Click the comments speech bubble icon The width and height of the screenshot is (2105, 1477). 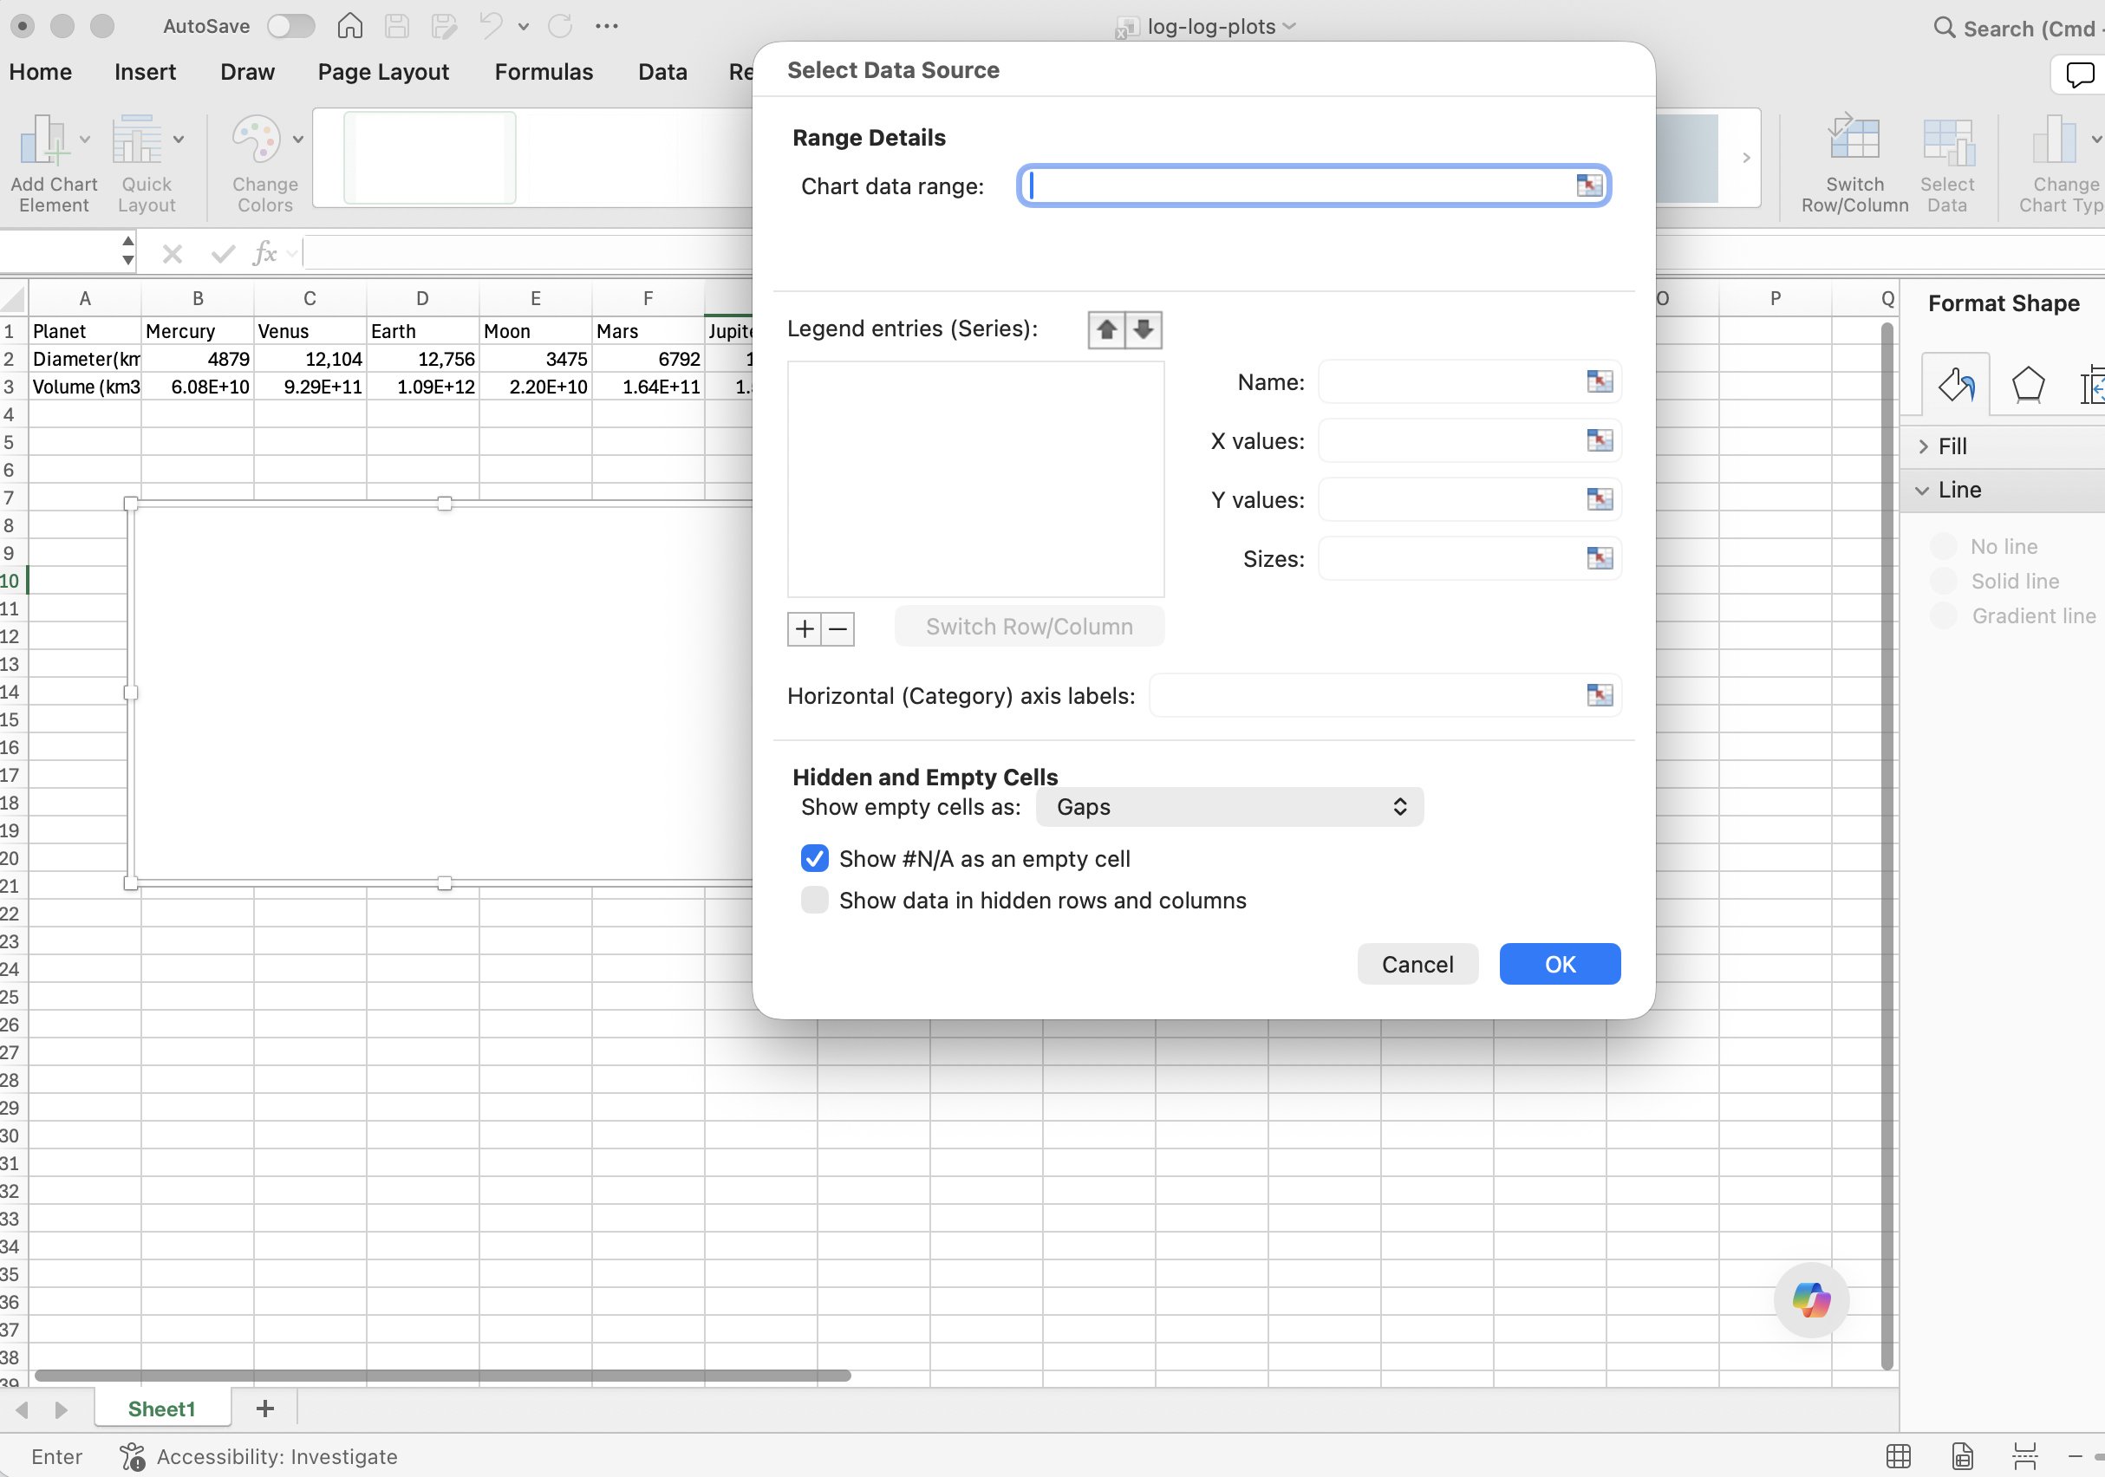2079,75
